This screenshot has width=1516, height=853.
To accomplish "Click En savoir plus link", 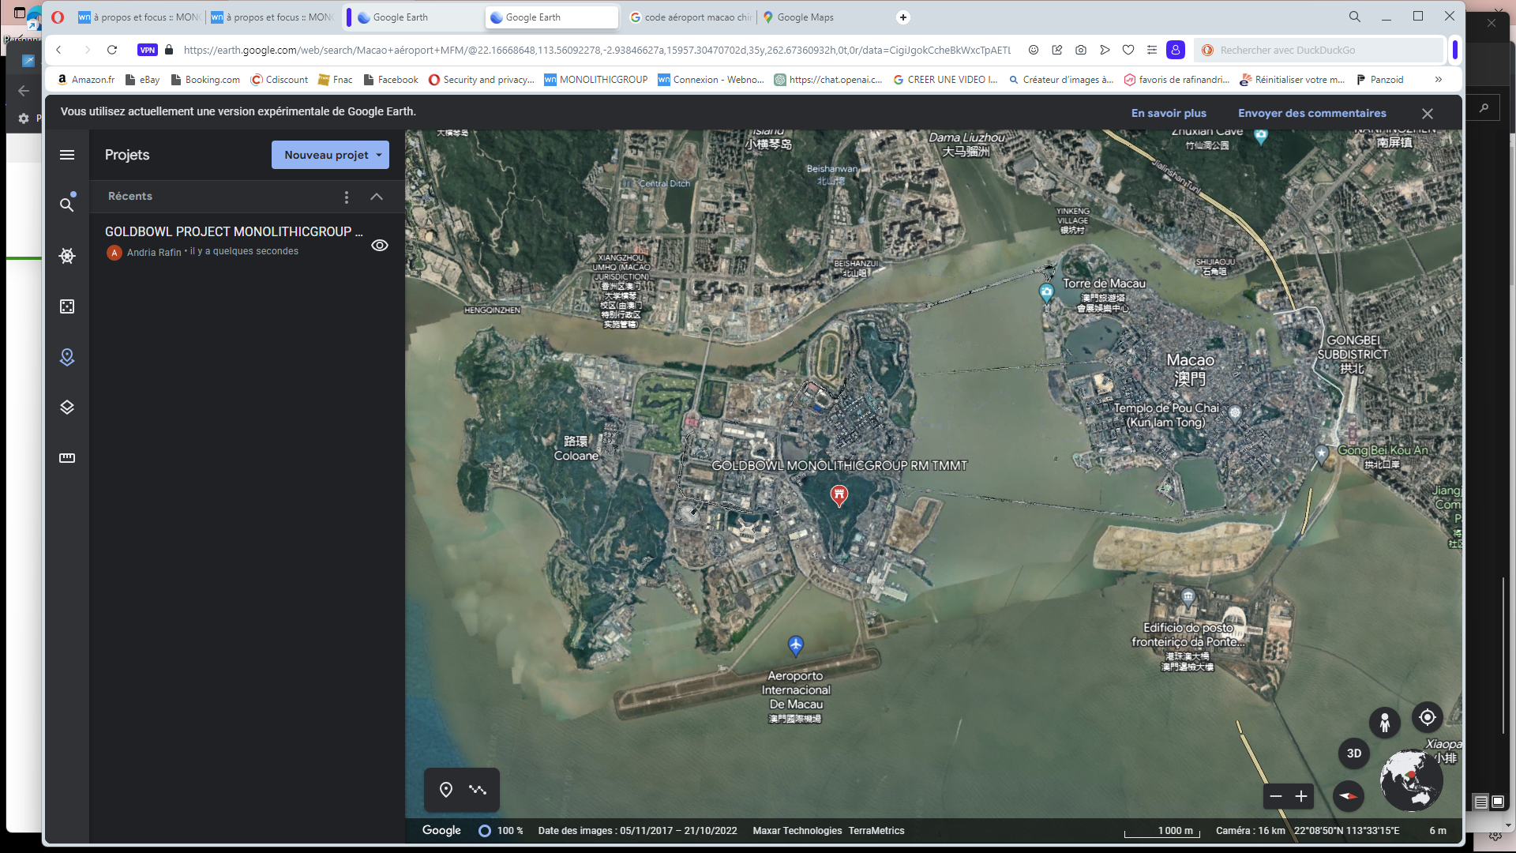I will click(1169, 113).
